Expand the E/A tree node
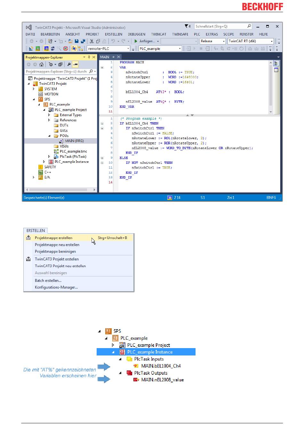The image size is (304, 438). 34,177
